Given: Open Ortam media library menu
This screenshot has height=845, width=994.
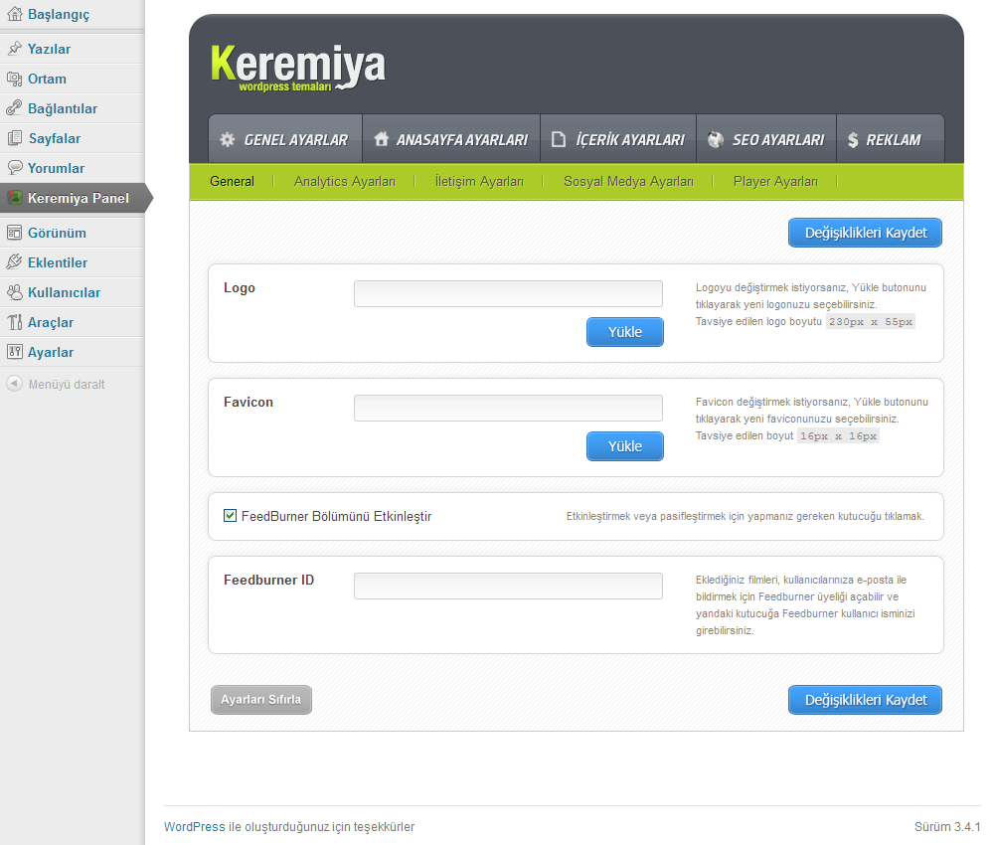Looking at the screenshot, I should [x=47, y=79].
